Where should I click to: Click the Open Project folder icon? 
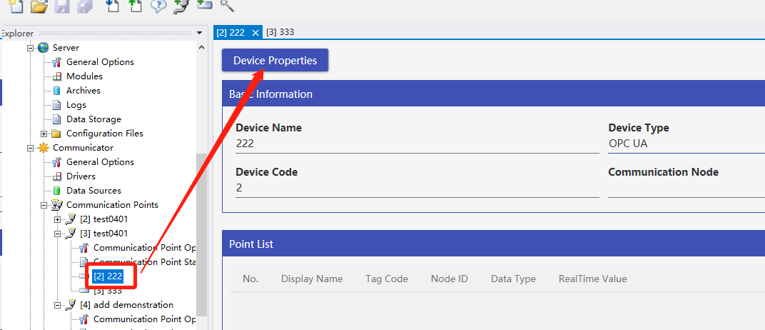39,6
